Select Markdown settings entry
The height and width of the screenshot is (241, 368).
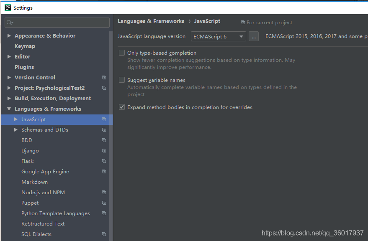tap(34, 182)
